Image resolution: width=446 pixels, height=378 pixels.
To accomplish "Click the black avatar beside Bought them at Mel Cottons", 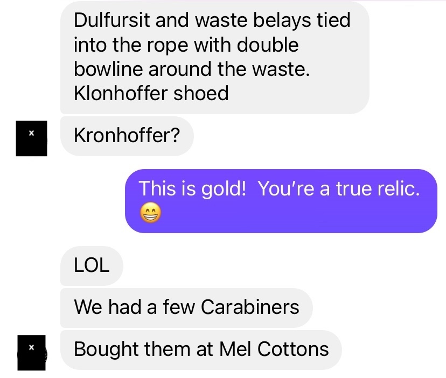I will tap(32, 353).
